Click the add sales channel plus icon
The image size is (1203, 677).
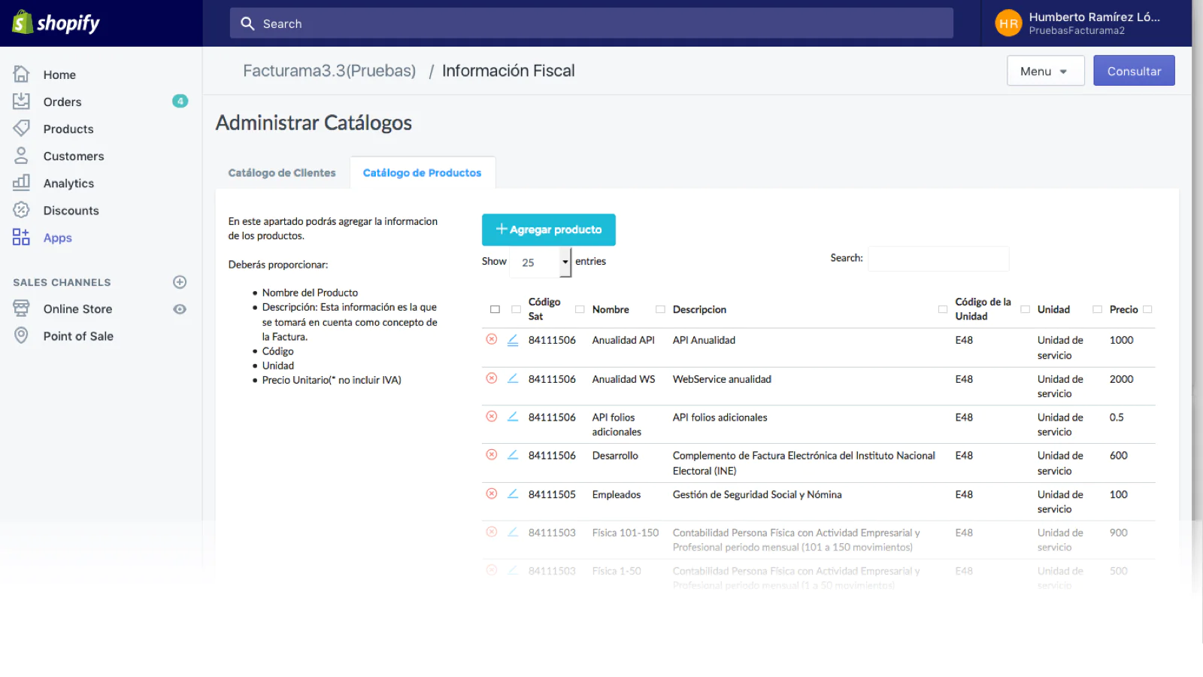coord(180,282)
